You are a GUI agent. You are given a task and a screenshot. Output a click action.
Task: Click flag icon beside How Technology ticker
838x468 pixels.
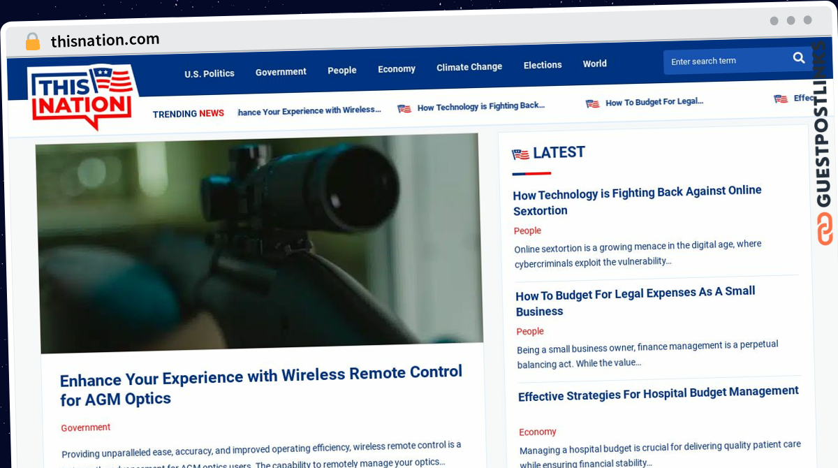click(404, 108)
